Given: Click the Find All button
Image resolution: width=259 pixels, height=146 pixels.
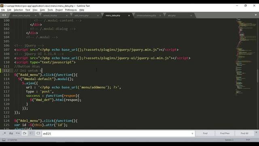Looking at the screenshot, I should pyautogui.click(x=244, y=133).
